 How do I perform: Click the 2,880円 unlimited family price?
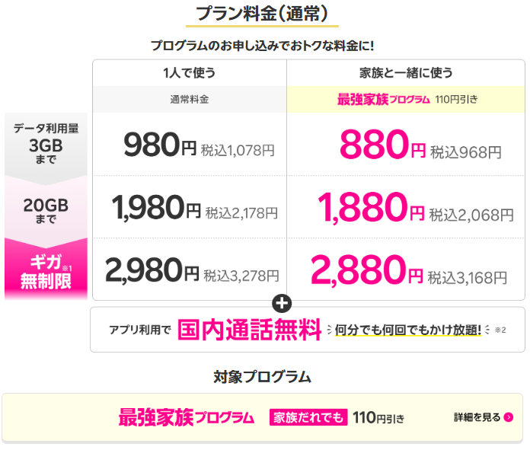tap(369, 270)
